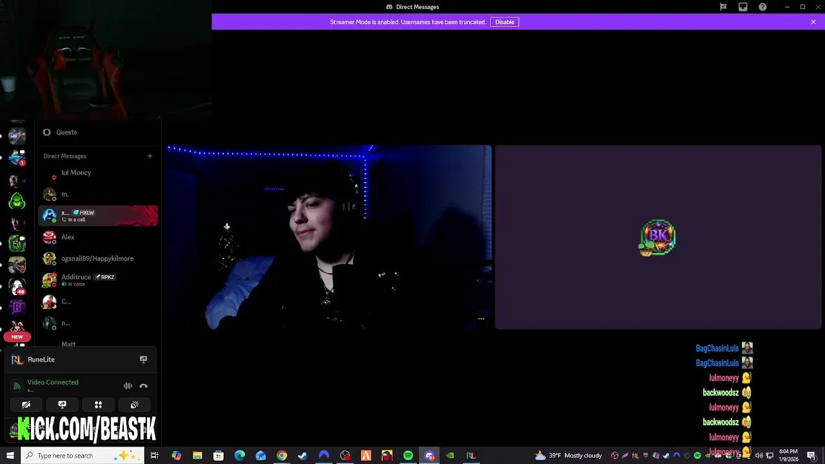Open the Alex direct message
Image resolution: width=825 pixels, height=464 pixels.
(x=98, y=237)
